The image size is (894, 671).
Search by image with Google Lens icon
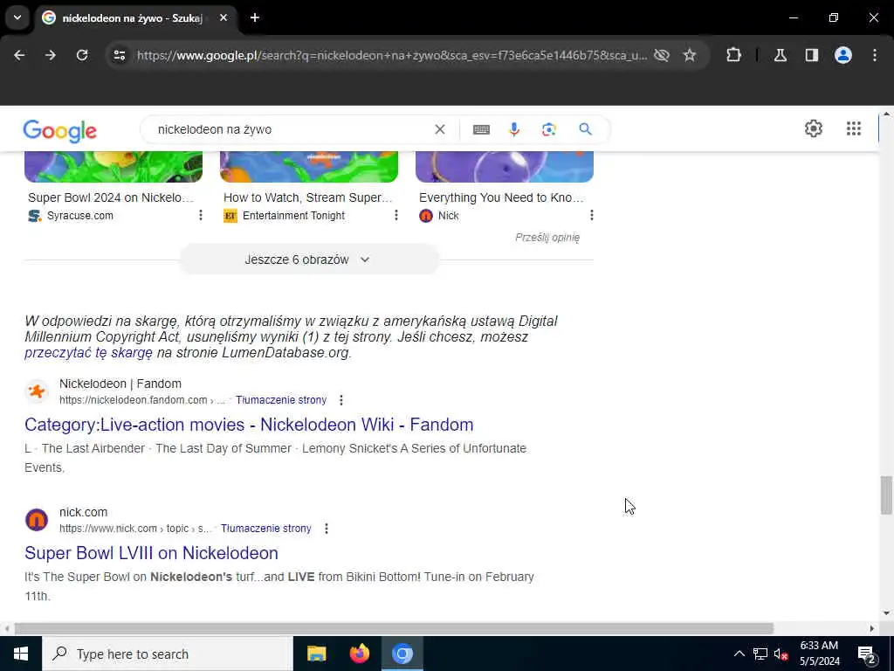[549, 129]
